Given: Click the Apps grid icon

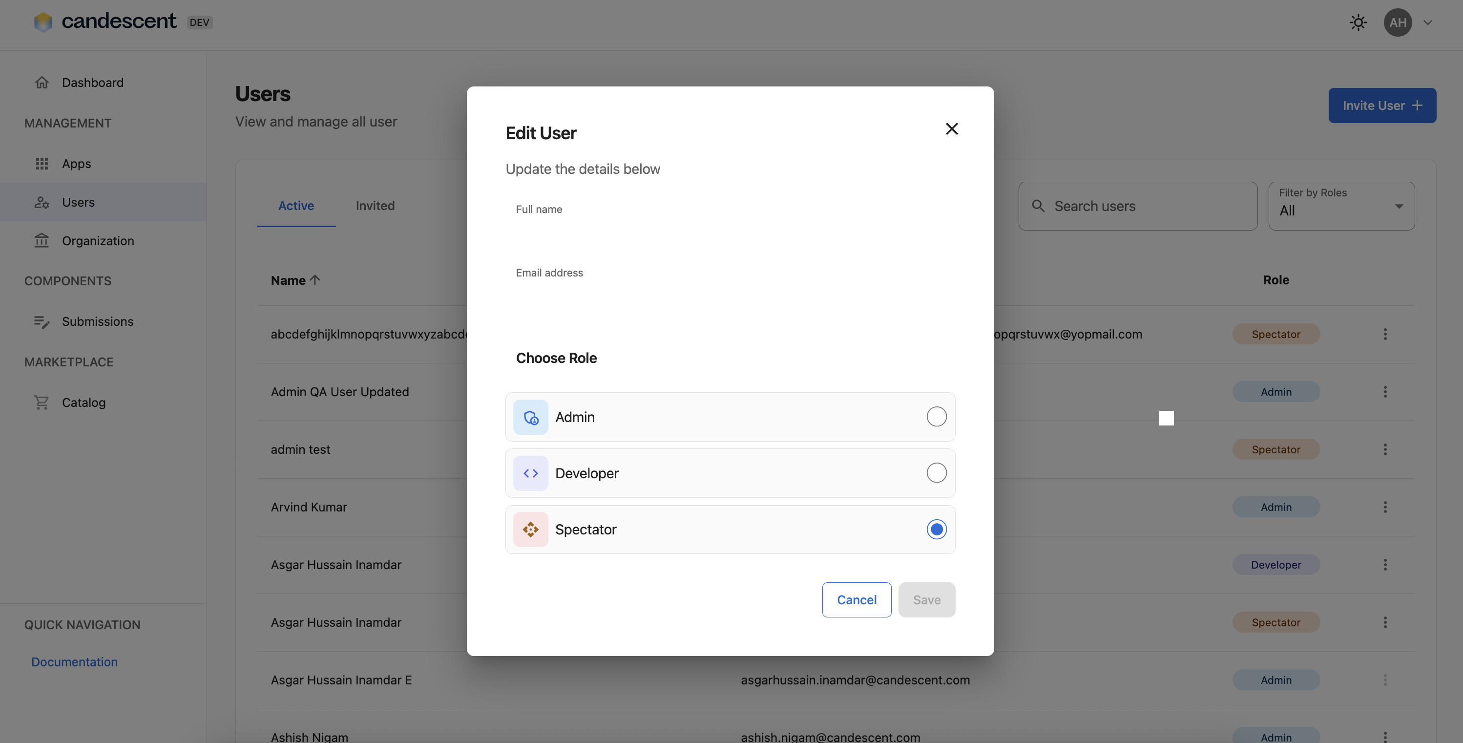Looking at the screenshot, I should click(x=42, y=164).
